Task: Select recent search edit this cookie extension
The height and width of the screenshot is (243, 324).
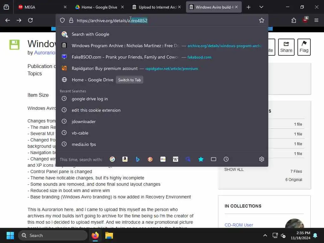Action: pos(162,110)
